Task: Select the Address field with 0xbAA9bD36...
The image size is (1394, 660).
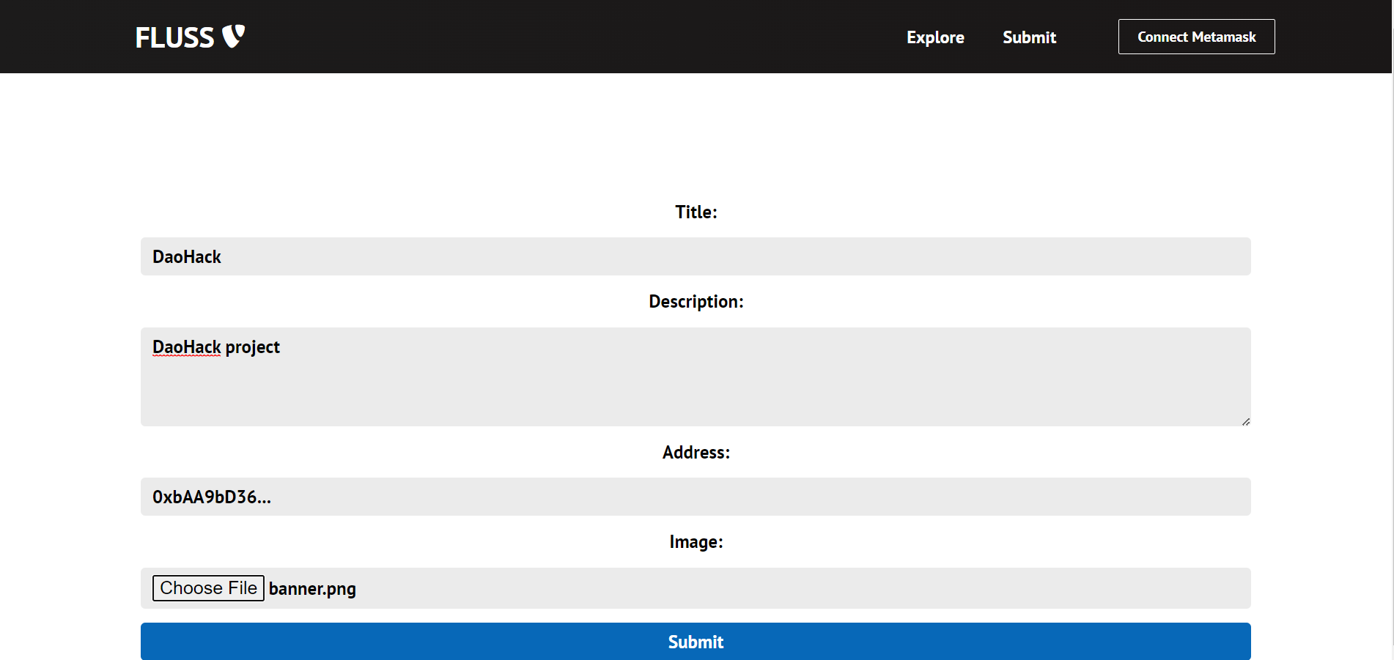Action: (x=696, y=497)
